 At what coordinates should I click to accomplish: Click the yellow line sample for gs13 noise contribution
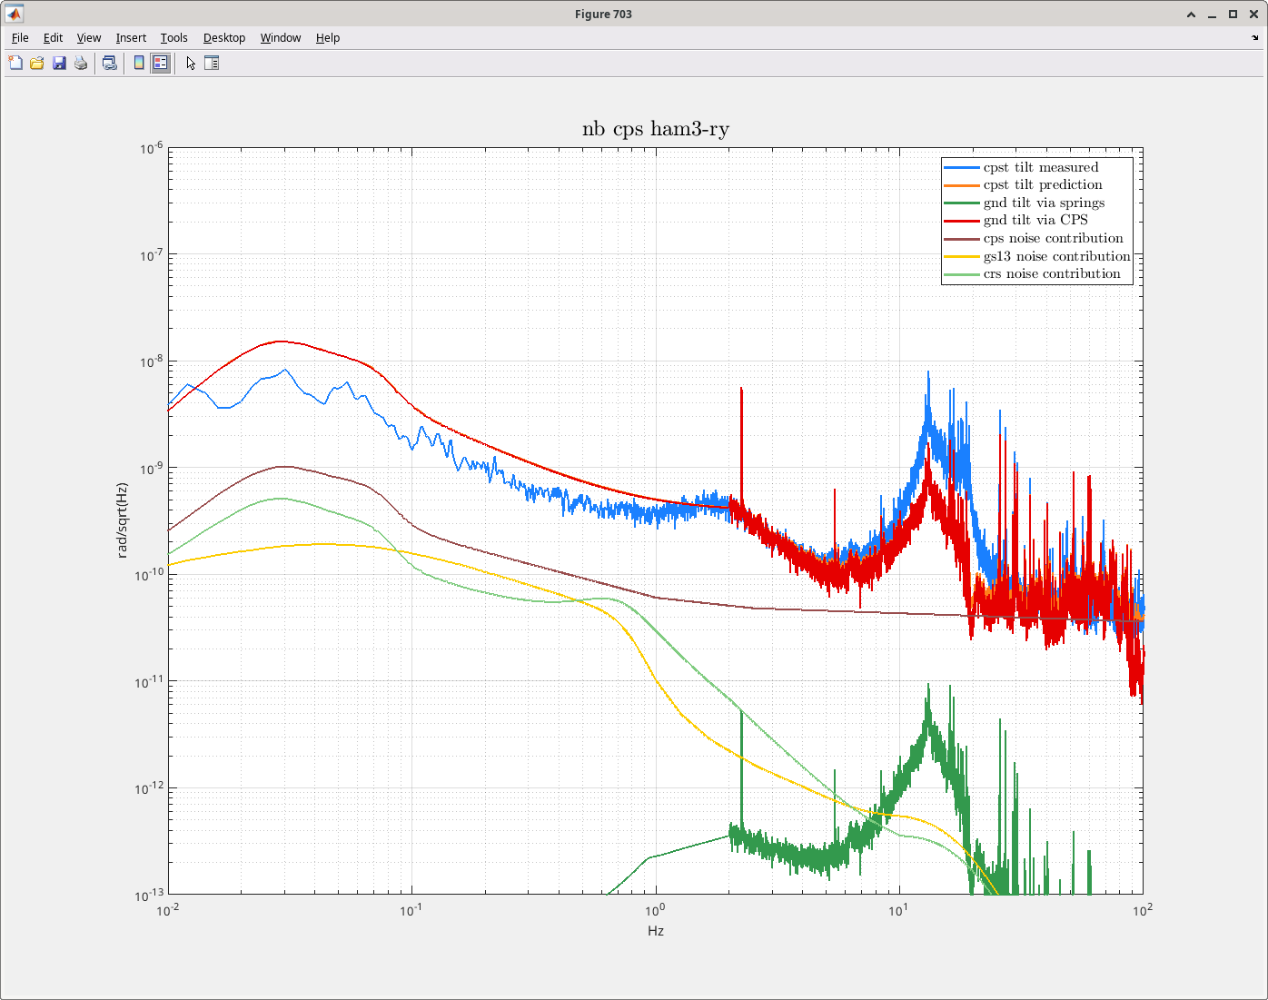[962, 257]
